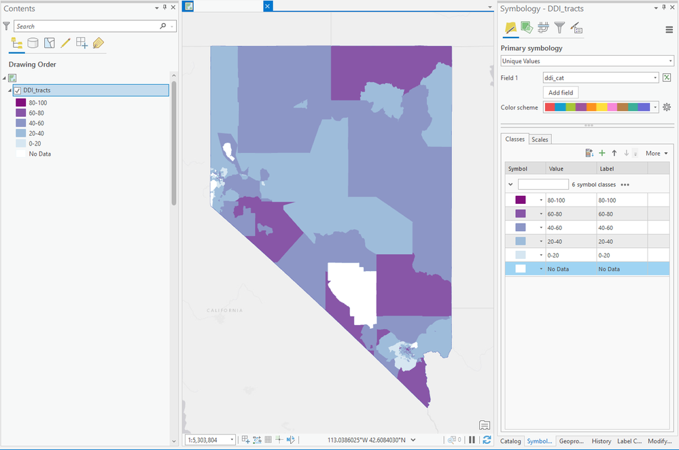Open Display filters tab in Symbology
The height and width of the screenshot is (450, 679).
point(559,28)
